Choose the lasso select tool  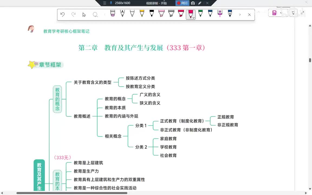point(95,15)
